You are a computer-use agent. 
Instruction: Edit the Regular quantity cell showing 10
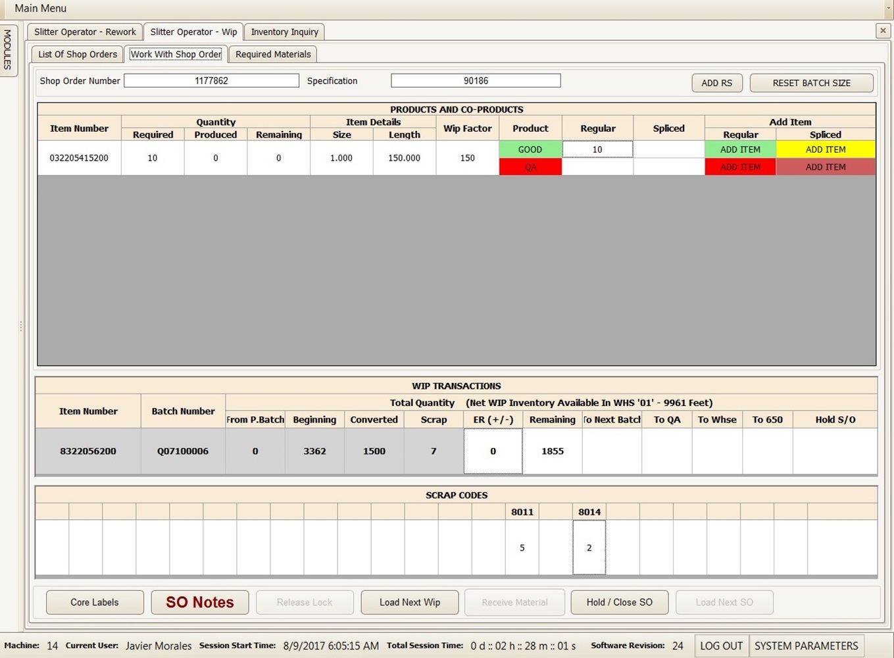point(597,149)
